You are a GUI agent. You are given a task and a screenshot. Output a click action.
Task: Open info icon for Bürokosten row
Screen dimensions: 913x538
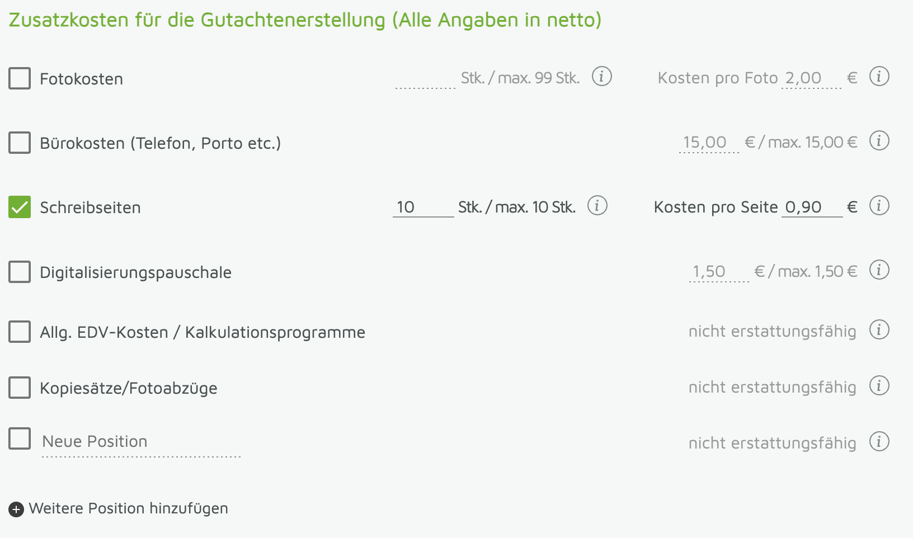tap(879, 141)
